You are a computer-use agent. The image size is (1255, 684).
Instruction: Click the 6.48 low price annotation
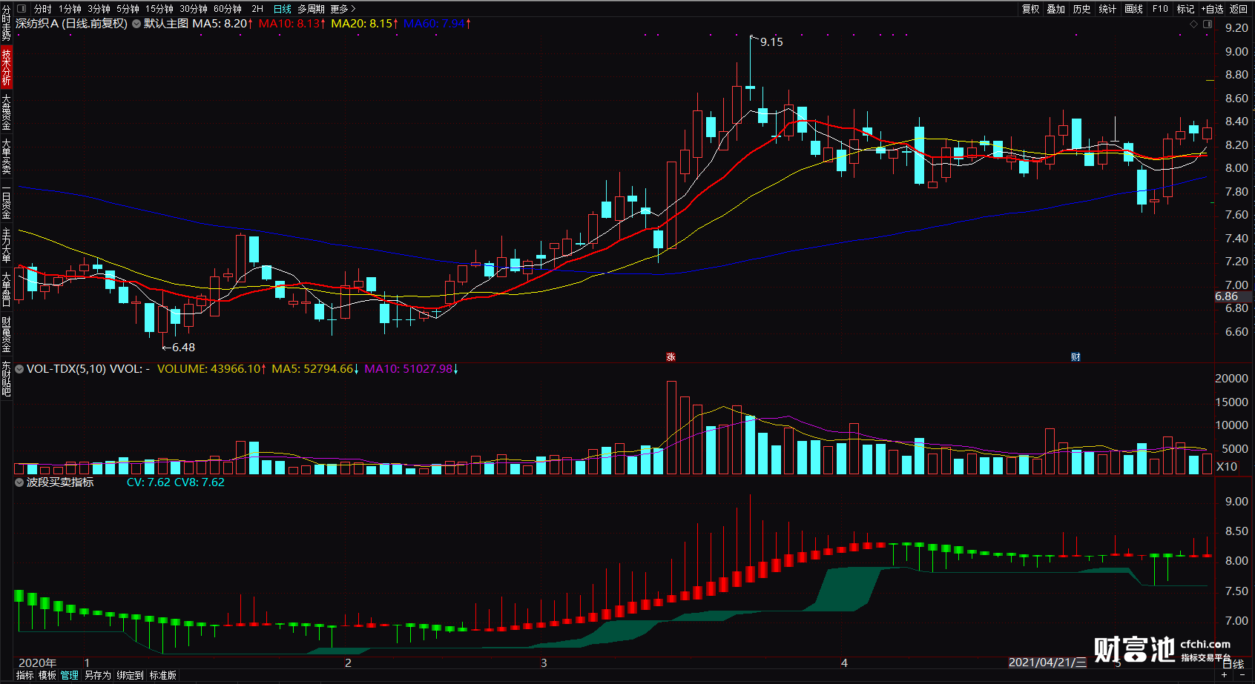tap(183, 348)
